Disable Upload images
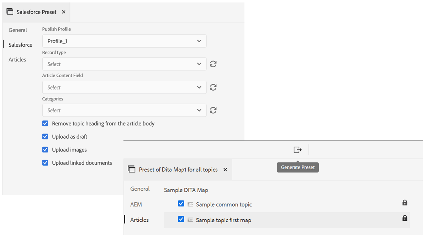Screen dimensions: 427x241 point(45,150)
